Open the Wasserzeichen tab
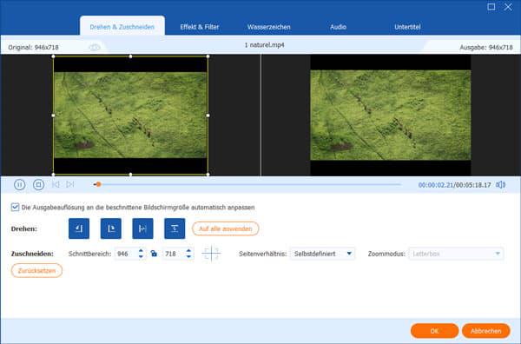The height and width of the screenshot is (344, 521). coord(269,27)
